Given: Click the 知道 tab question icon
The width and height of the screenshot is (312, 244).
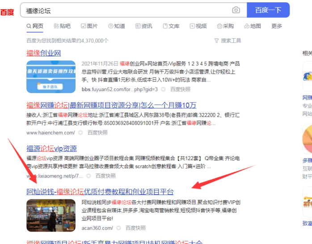Looking at the screenshot, I should [111, 26].
